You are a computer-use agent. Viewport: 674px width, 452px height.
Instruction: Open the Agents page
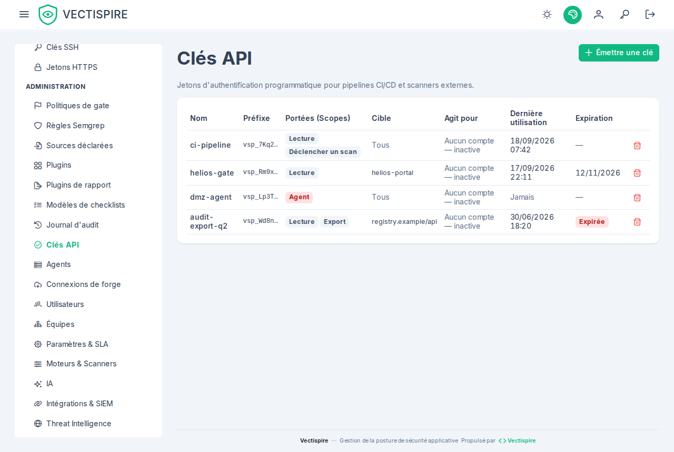pos(88,264)
